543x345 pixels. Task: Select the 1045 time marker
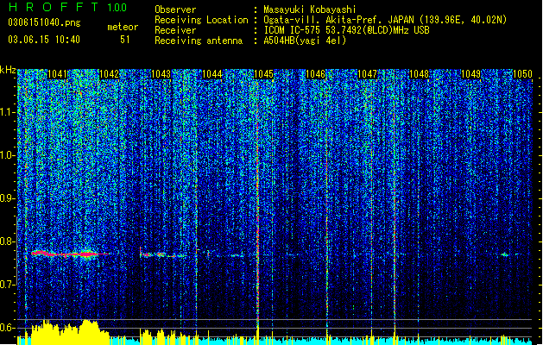click(263, 74)
